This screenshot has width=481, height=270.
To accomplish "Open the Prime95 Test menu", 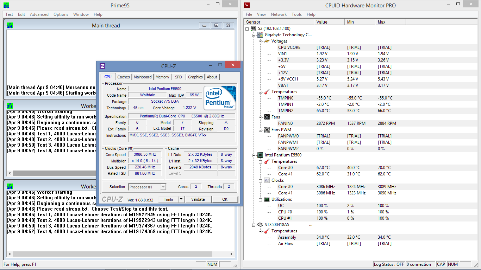I will click(x=9, y=14).
